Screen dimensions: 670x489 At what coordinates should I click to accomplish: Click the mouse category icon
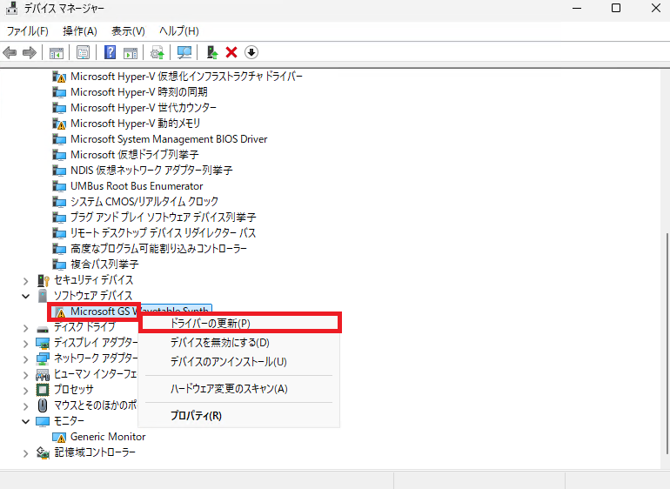pyautogui.click(x=43, y=405)
